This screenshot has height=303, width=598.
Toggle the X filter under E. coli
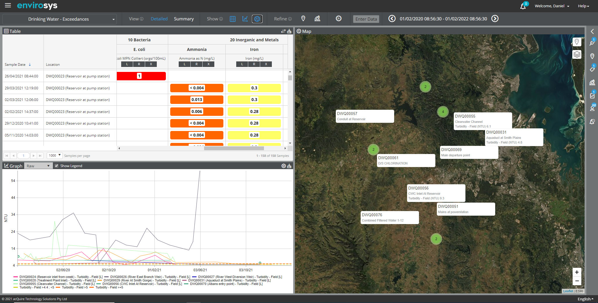coord(151,64)
